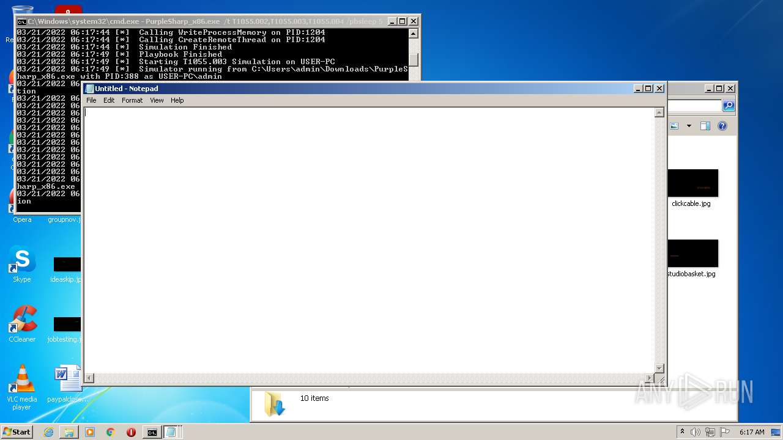Select paypalclose Word document on desktop
Screen dimensions: 783x440
68,384
